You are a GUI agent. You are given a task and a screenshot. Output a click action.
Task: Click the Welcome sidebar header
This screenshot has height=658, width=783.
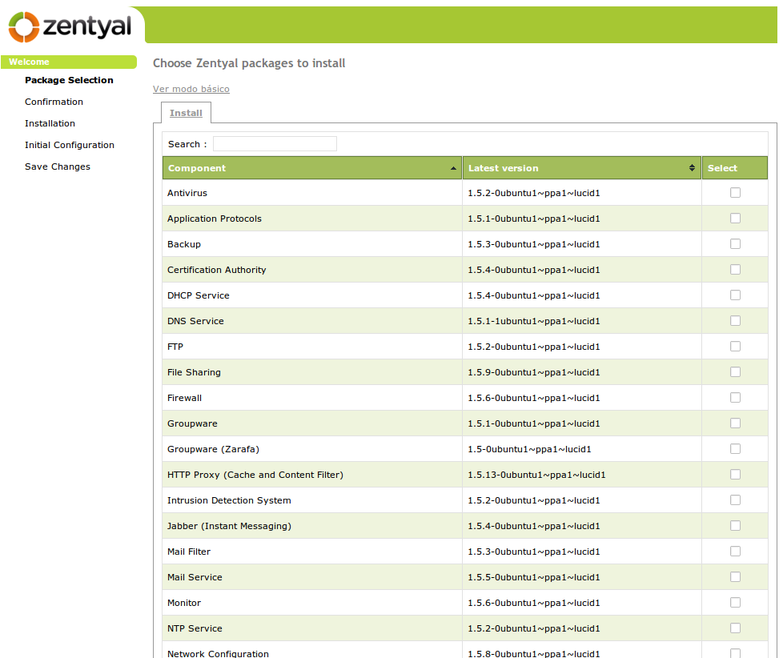(69, 62)
